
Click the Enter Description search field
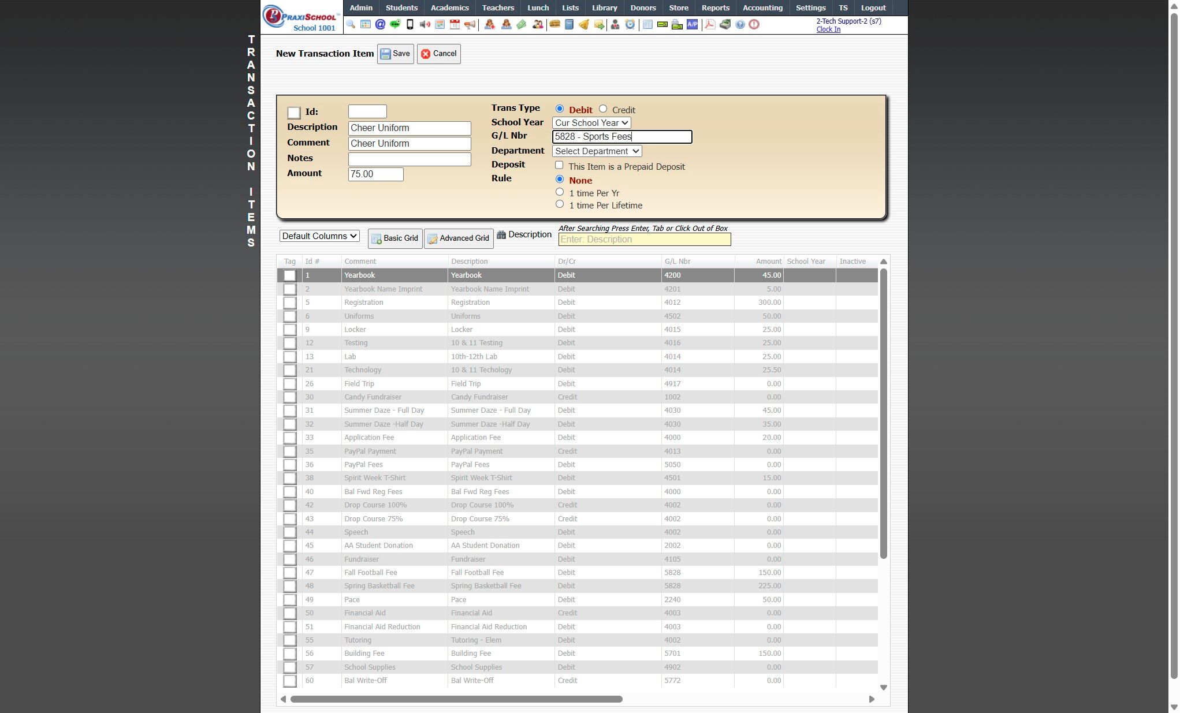click(x=644, y=240)
